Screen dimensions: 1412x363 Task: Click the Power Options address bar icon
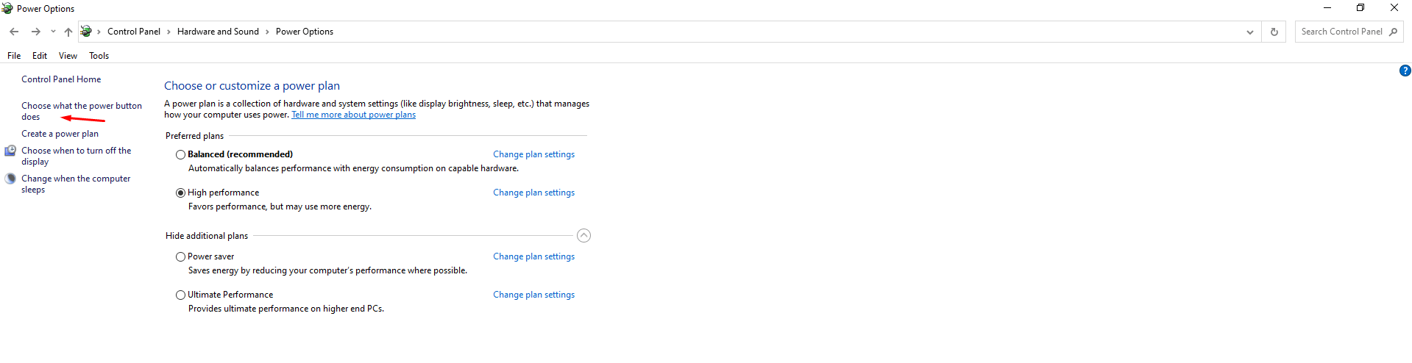tap(86, 32)
